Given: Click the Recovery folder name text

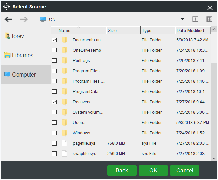Looking at the screenshot, I should coord(81,102).
